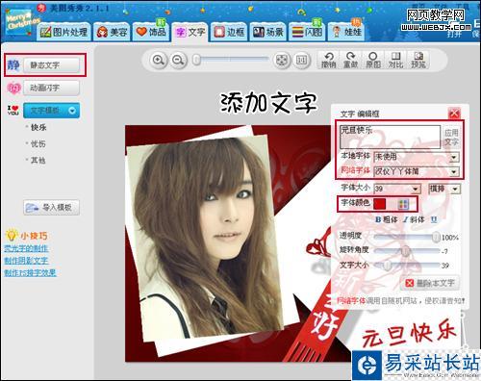The width and height of the screenshot is (481, 381).
Task: Click the 静 icon beside 静态文字
Action: tap(13, 65)
